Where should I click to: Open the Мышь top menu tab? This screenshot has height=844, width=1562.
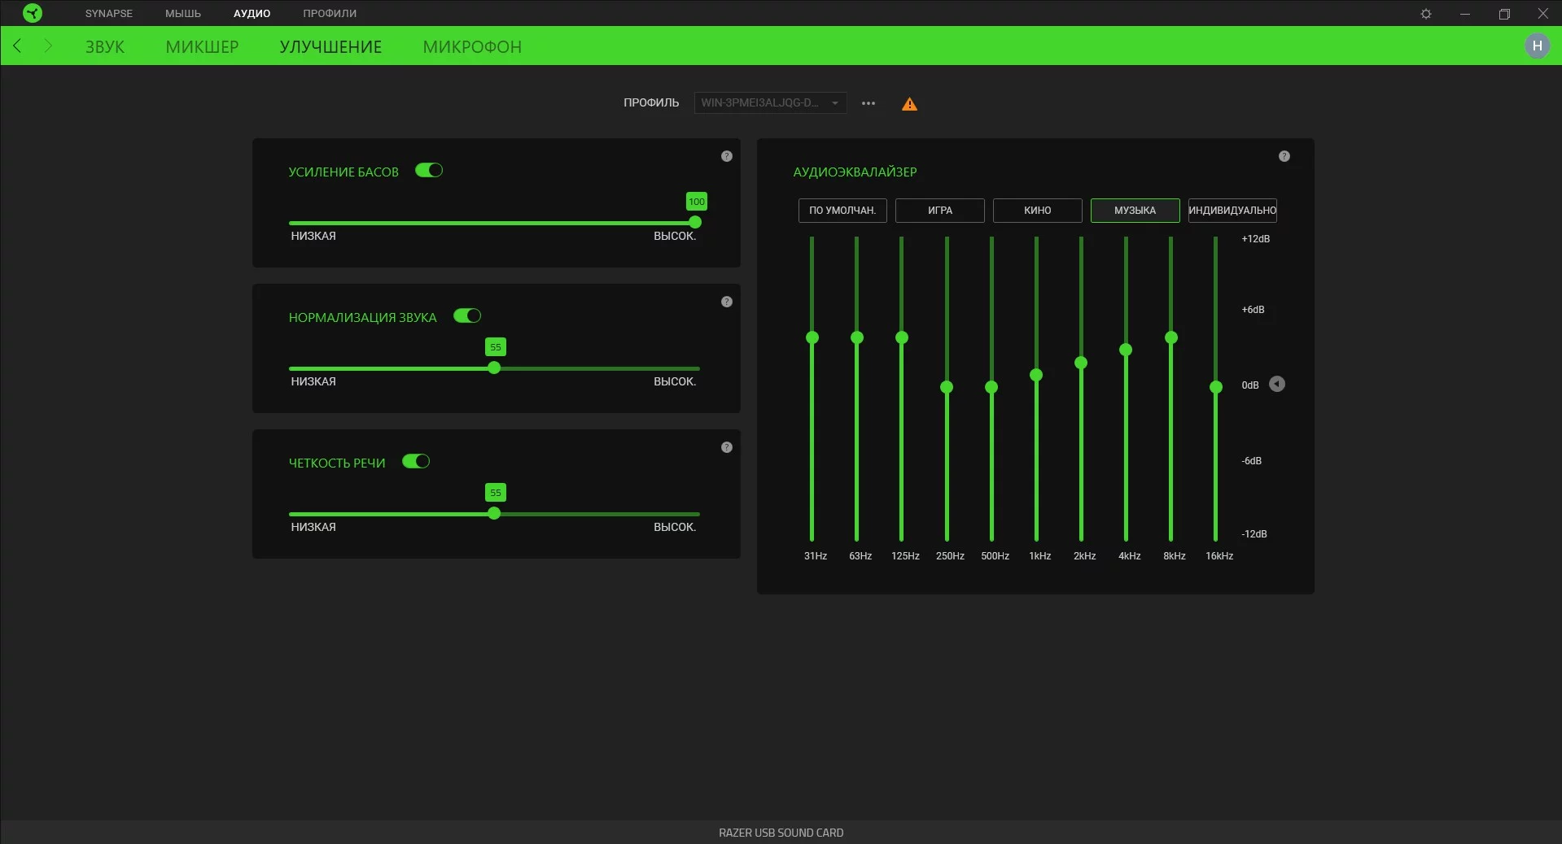(183, 14)
